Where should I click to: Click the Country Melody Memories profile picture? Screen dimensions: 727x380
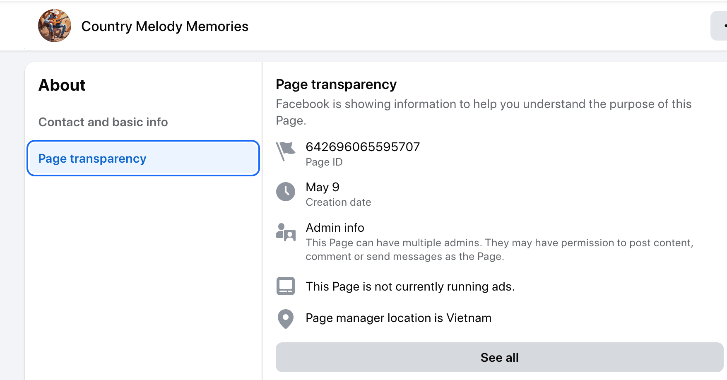(x=55, y=26)
